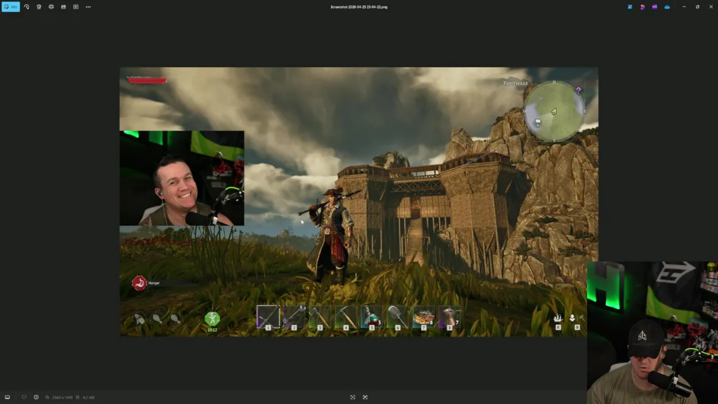Click the green stamina buff icon

pyautogui.click(x=212, y=319)
